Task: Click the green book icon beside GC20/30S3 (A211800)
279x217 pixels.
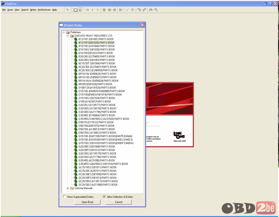Action: 76,185
